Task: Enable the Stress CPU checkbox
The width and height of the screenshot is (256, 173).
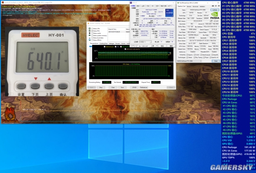Action: coord(92,28)
